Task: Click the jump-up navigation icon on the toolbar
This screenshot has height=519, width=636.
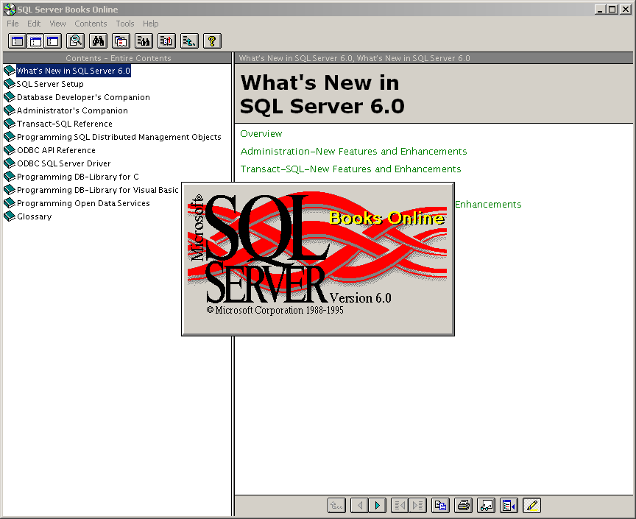Action: pos(189,40)
